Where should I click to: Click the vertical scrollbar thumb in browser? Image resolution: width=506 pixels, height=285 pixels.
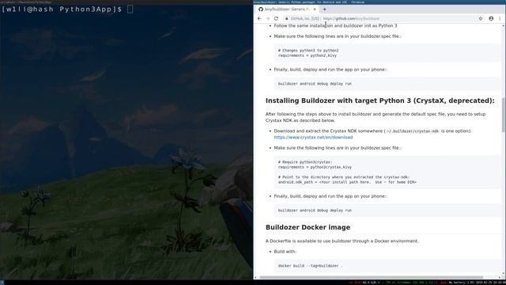503,115
